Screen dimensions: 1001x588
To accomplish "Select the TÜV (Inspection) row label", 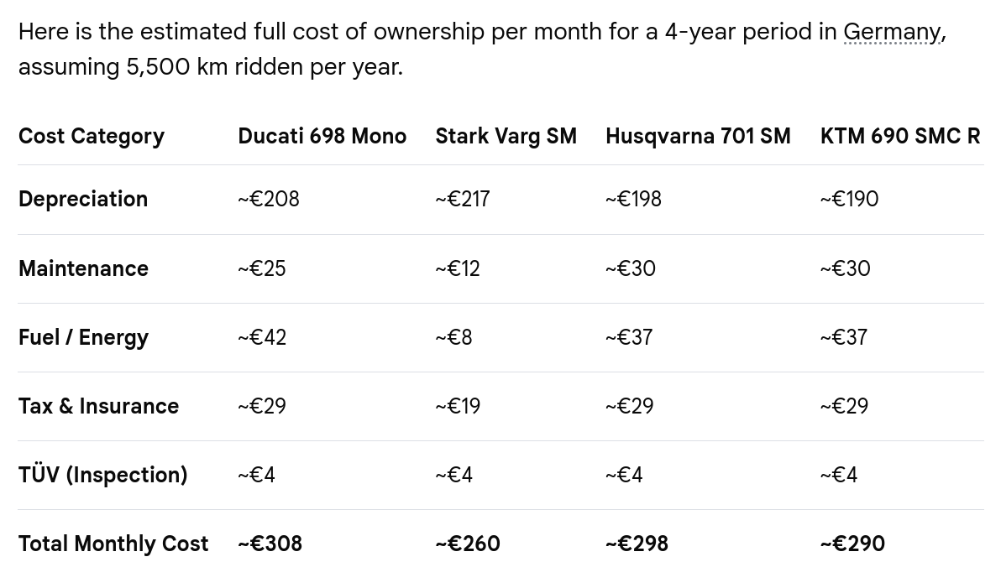I will click(x=102, y=475).
